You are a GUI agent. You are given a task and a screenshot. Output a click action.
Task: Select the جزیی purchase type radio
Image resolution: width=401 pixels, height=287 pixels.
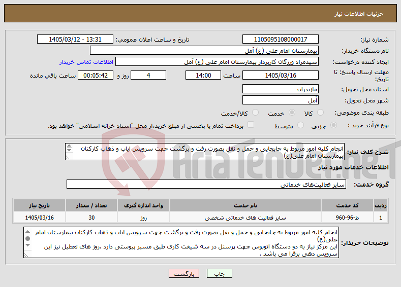(333, 125)
